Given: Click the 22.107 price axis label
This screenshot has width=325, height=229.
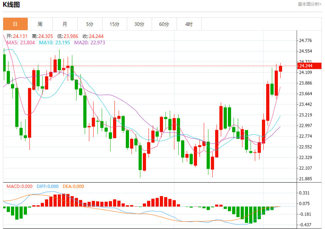Looking at the screenshot, I should tap(306, 168).
